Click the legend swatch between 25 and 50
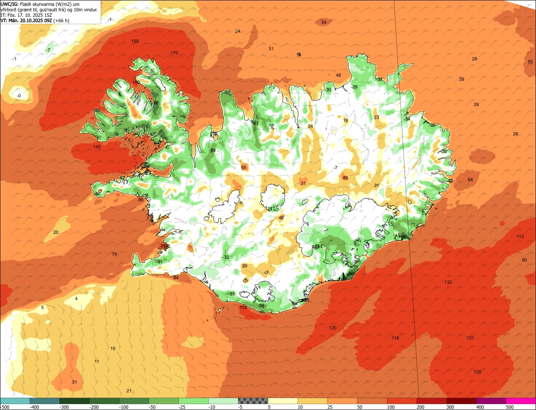 point(342,401)
